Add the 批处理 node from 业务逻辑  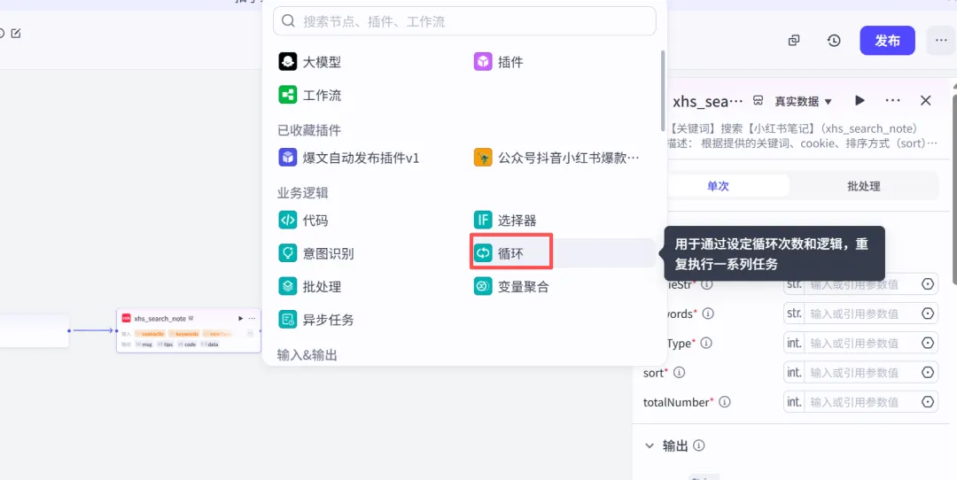[309, 286]
